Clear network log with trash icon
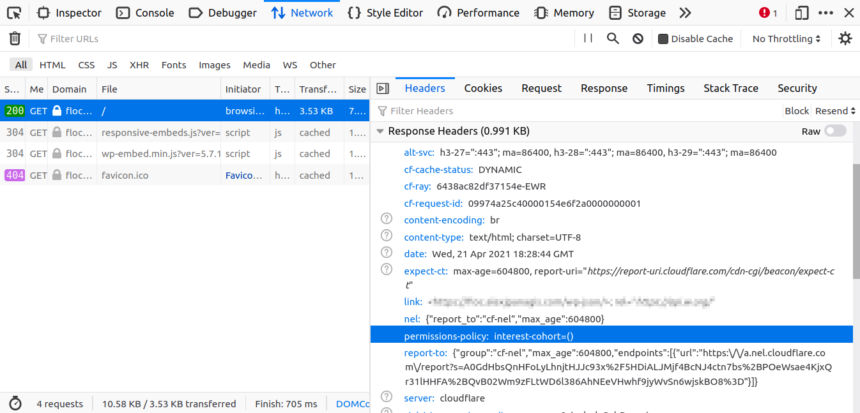 click(15, 39)
